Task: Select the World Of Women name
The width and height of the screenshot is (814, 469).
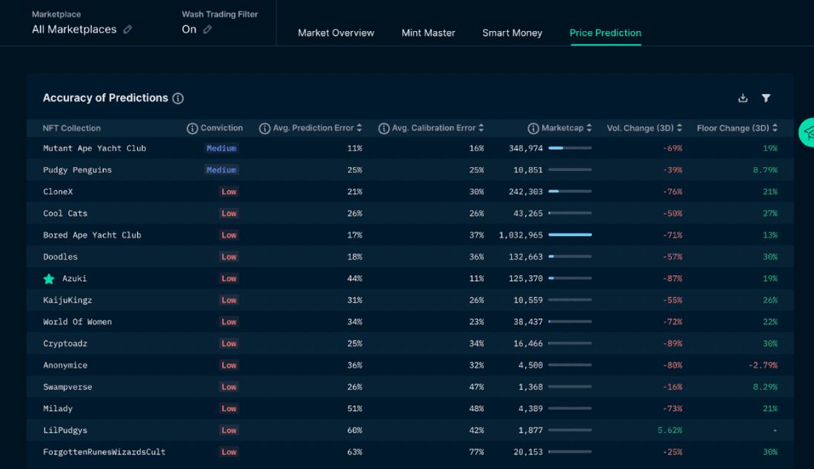Action: coord(77,322)
